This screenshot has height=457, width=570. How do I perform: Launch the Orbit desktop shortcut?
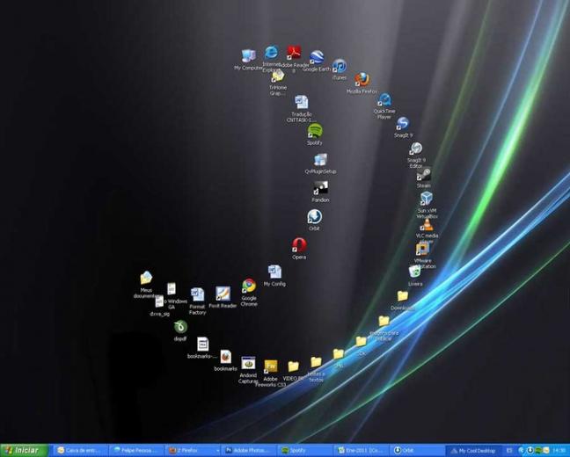[314, 216]
